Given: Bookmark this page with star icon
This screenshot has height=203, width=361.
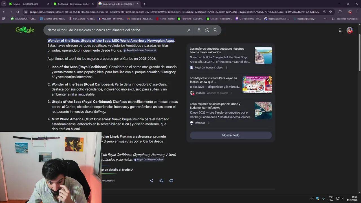Looking at the screenshot, I should 331,12.
